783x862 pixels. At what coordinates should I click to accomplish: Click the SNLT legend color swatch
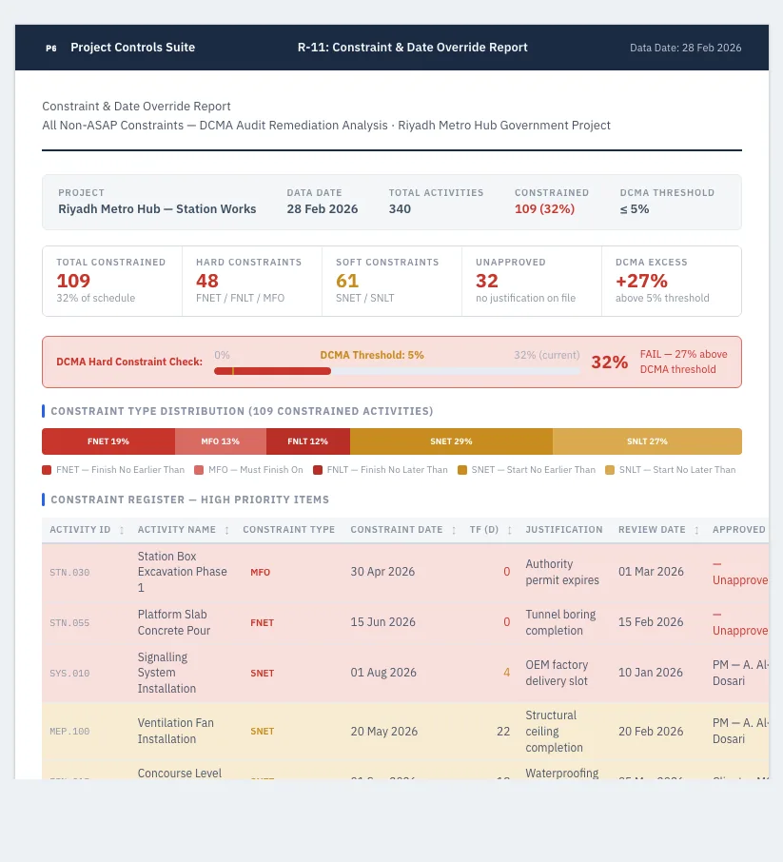click(610, 470)
